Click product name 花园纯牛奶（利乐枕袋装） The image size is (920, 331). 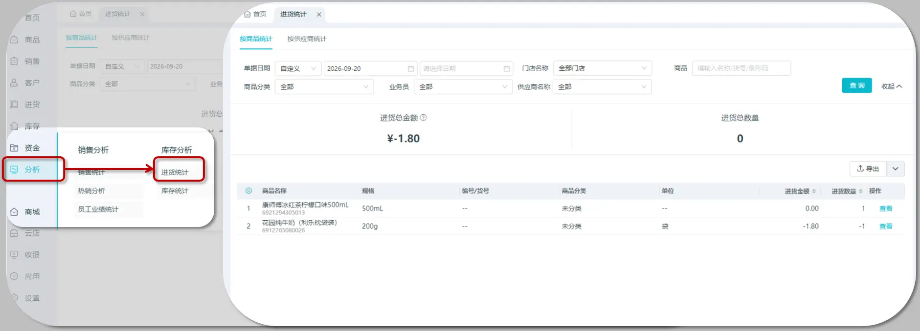tap(299, 223)
